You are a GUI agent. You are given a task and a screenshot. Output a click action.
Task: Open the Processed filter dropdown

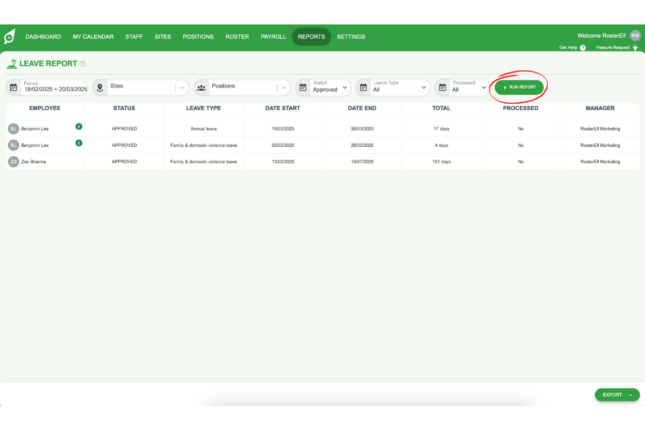[483, 88]
